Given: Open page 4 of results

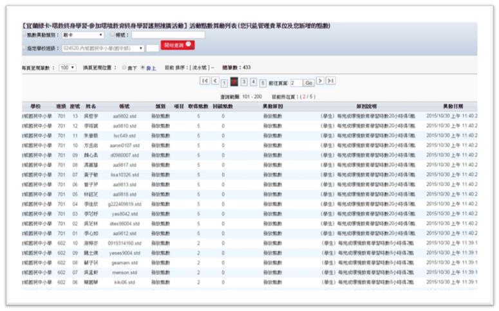Looking at the screenshot, I should (x=254, y=82).
